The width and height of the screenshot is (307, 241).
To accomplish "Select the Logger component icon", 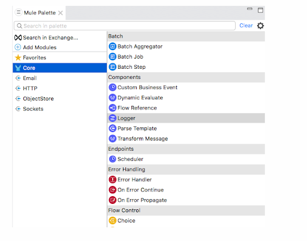I will pyautogui.click(x=112, y=118).
